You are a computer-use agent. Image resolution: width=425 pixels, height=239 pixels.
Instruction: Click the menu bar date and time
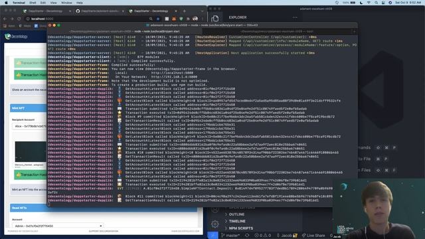(x=408, y=3)
